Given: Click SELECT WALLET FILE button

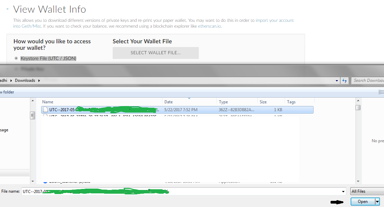Looking at the screenshot, I should pos(156,53).
